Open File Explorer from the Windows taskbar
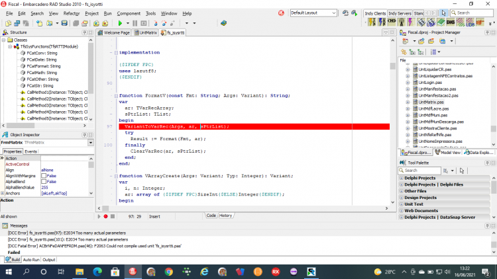This screenshot has height=279, width=497. tap(80, 272)
